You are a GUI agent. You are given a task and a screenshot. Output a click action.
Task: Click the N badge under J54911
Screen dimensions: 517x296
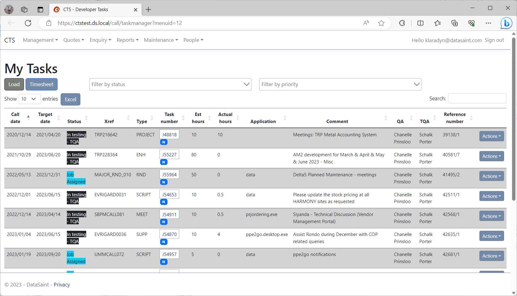click(164, 222)
